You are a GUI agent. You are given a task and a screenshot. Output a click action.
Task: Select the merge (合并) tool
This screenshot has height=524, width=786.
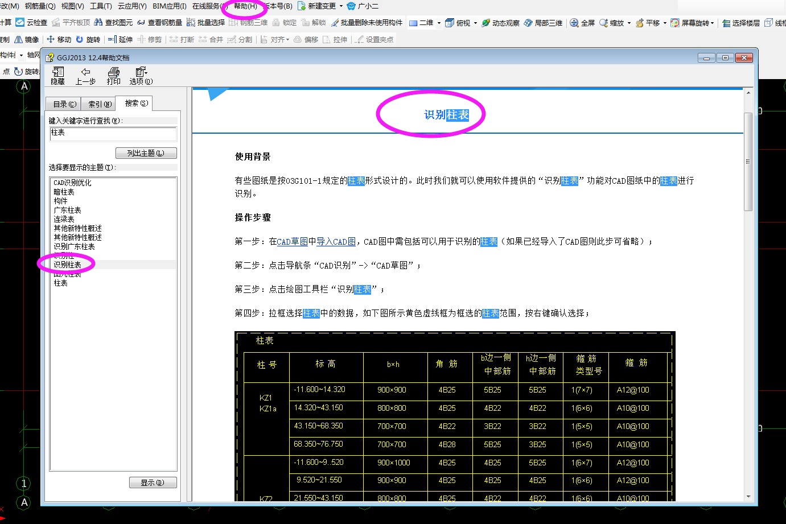click(211, 39)
